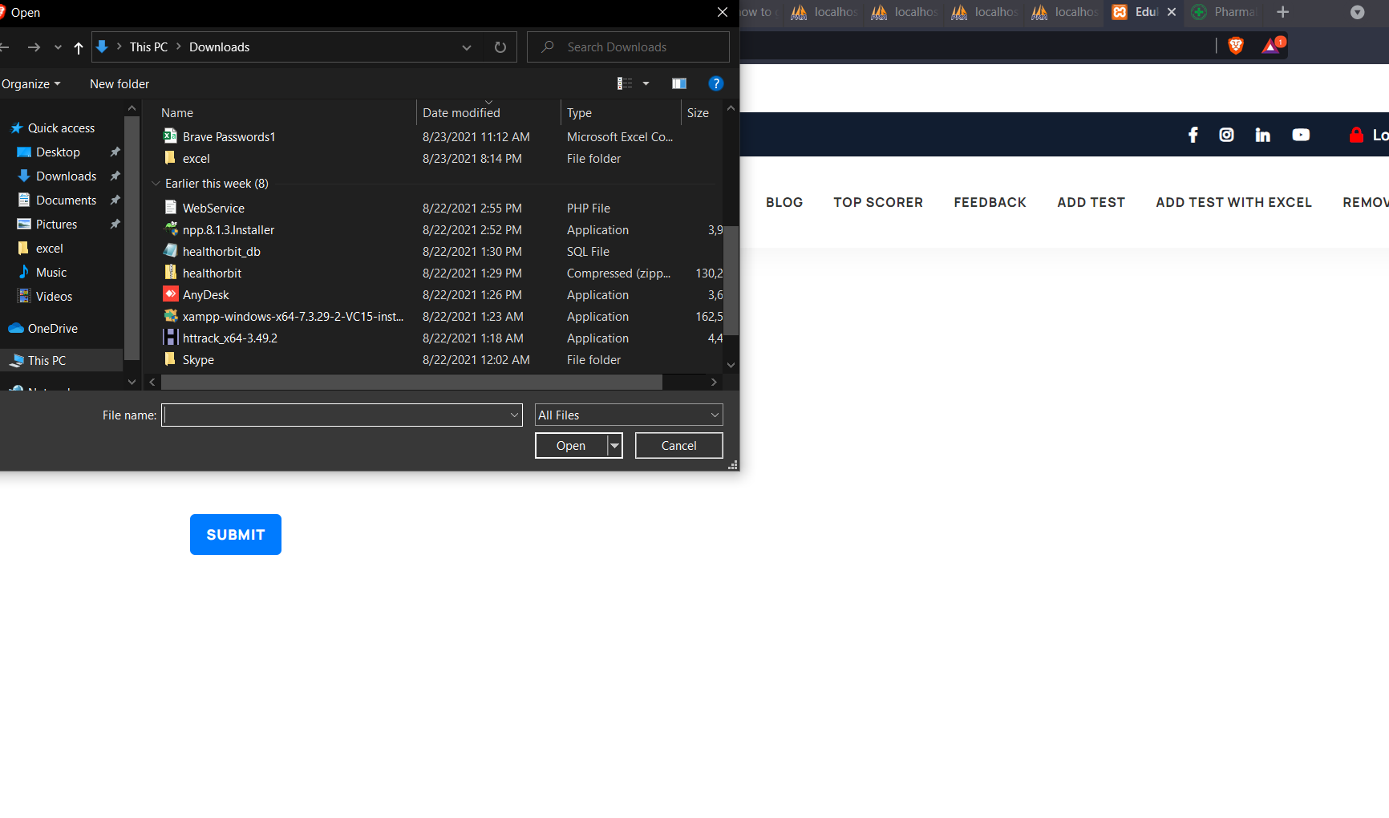Go up one folder level
Screen dimensions: 1389x818
pyautogui.click(x=79, y=47)
